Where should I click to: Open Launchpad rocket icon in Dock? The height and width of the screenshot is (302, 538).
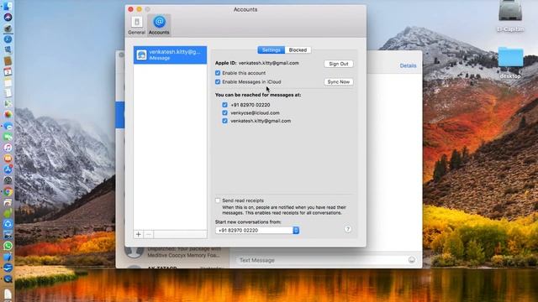click(x=8, y=28)
